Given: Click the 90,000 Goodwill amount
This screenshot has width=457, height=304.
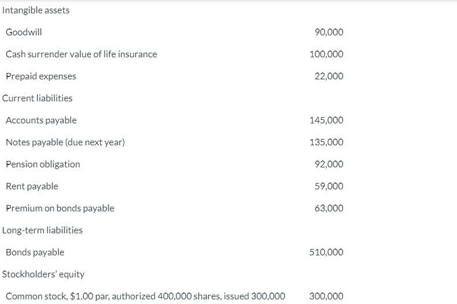Looking at the screenshot, I should coord(329,32).
